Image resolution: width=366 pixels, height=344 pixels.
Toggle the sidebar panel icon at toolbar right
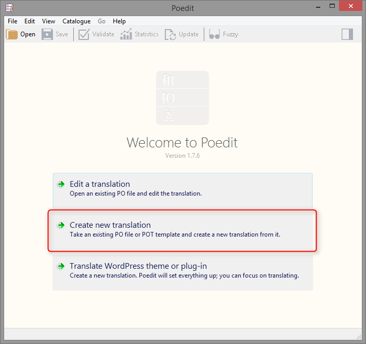(347, 34)
